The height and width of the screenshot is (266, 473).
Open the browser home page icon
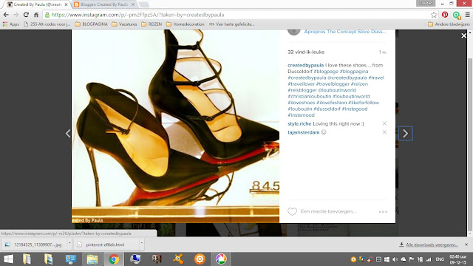[36, 15]
